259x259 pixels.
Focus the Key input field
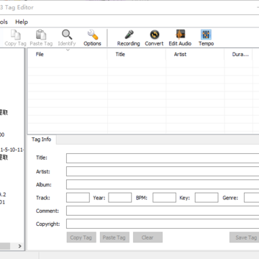click(x=206, y=198)
